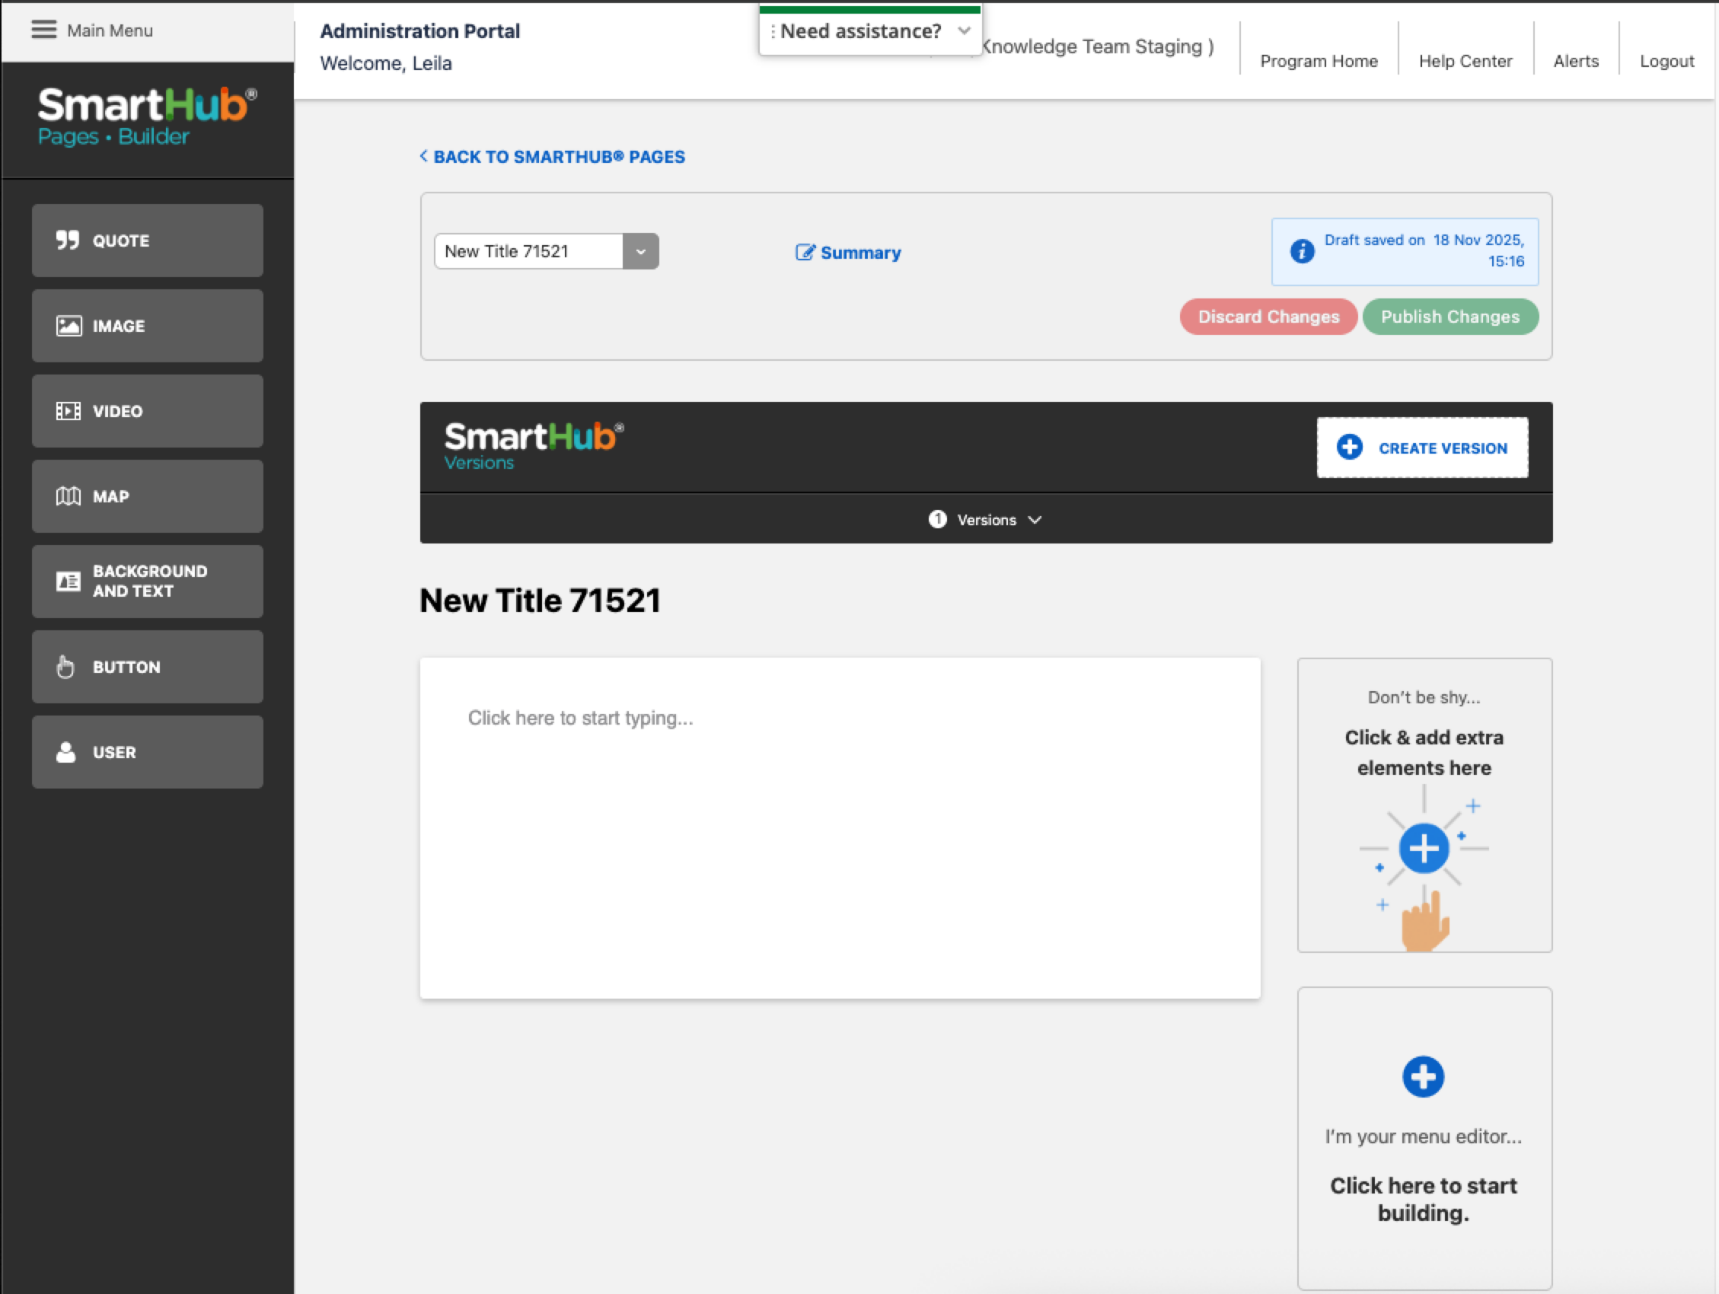Open the Alerts menu
The height and width of the screenshot is (1294, 1719).
pos(1576,61)
